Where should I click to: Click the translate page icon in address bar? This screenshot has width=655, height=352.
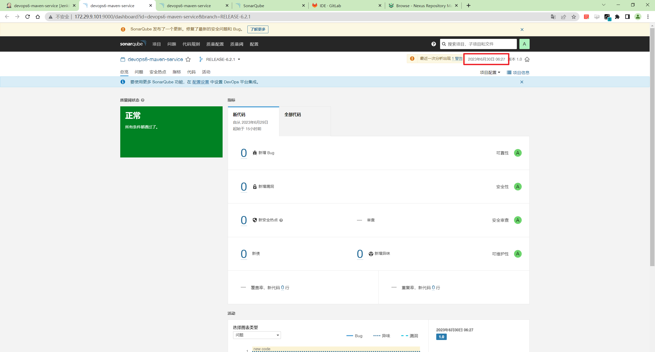pos(553,17)
